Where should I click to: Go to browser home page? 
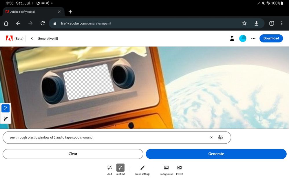pyautogui.click(x=6, y=23)
